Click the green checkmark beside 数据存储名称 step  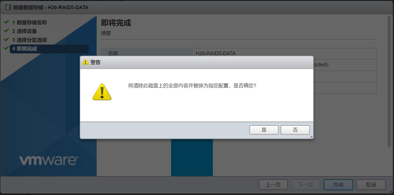(x=6, y=22)
